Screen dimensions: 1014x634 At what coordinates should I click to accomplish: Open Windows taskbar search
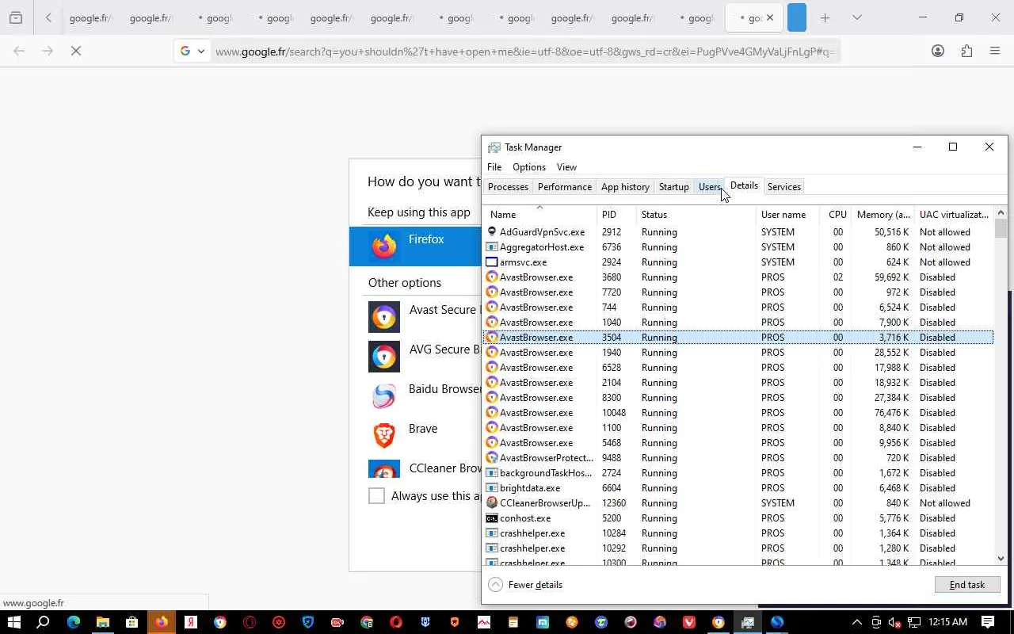[x=44, y=622]
